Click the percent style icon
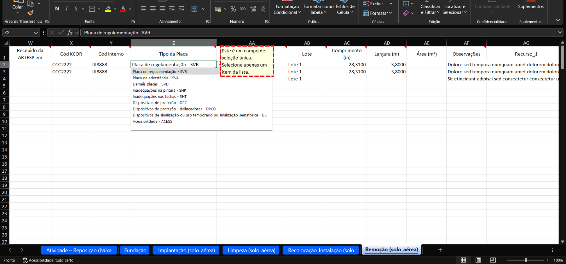566x264 pixels. click(233, 9)
